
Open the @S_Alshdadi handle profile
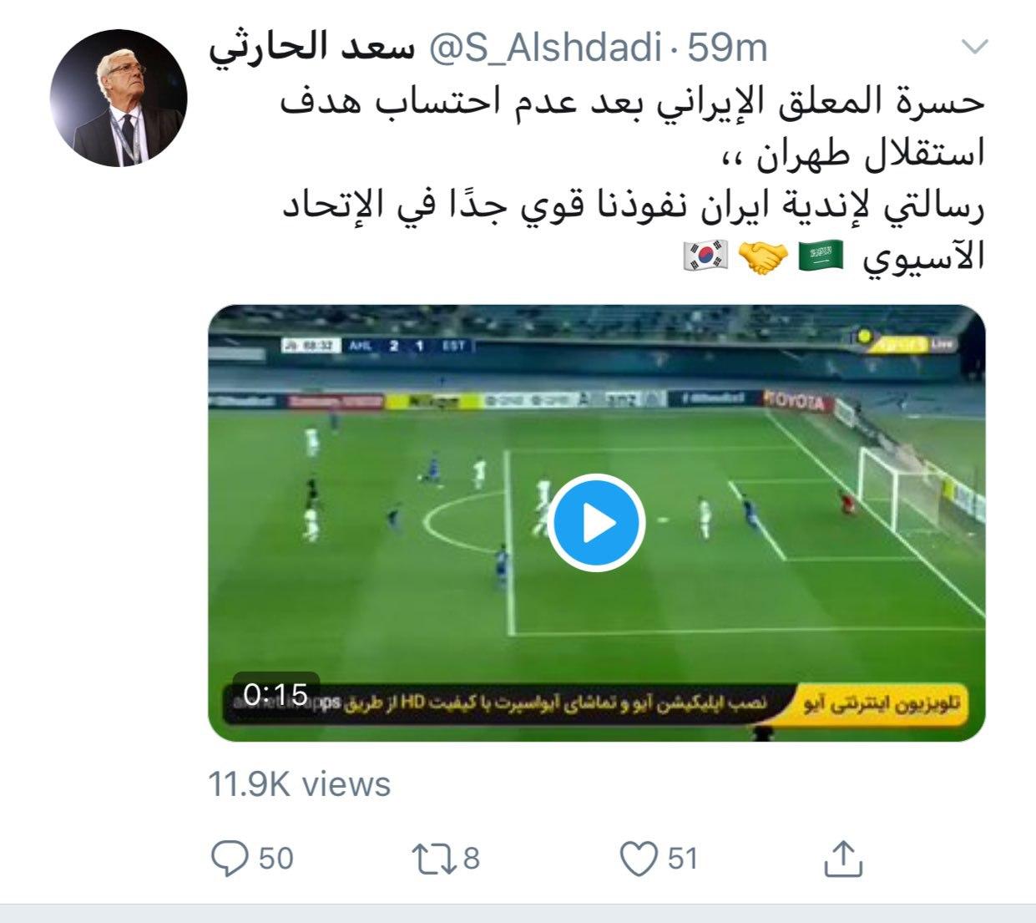click(545, 49)
